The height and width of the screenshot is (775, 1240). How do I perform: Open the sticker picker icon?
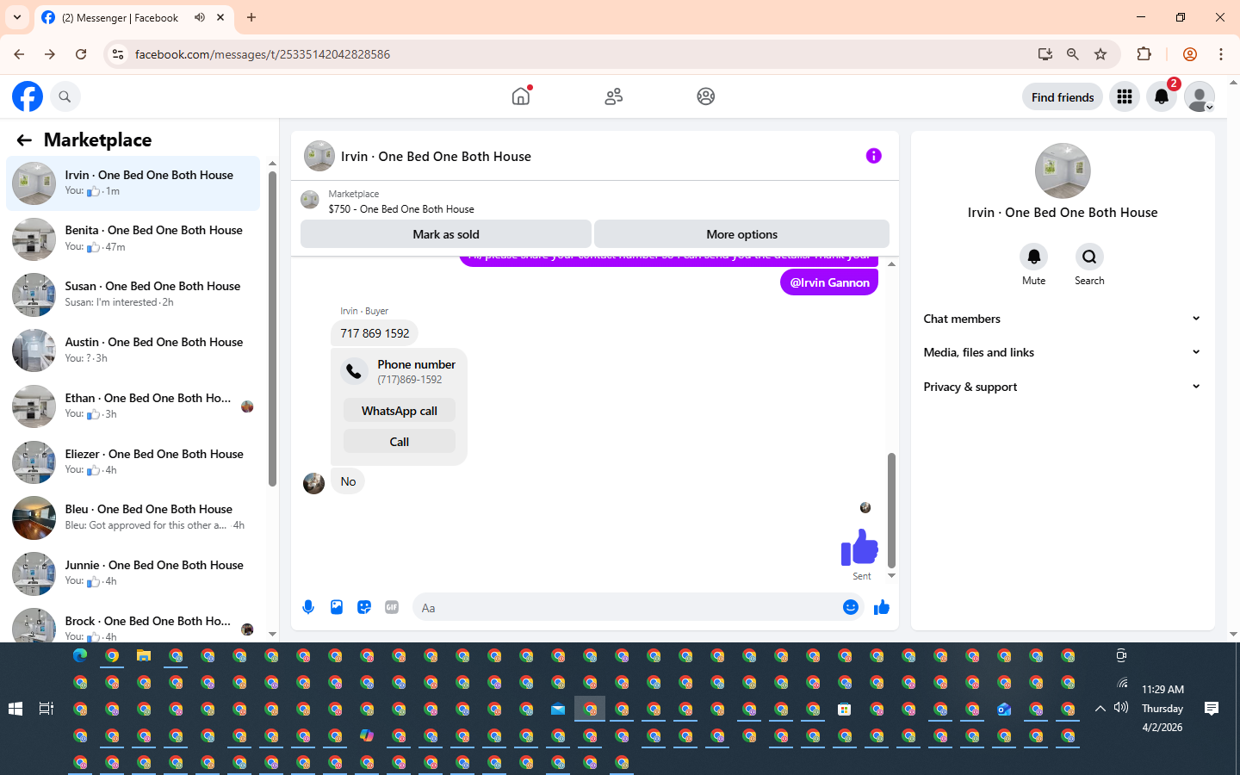[364, 607]
